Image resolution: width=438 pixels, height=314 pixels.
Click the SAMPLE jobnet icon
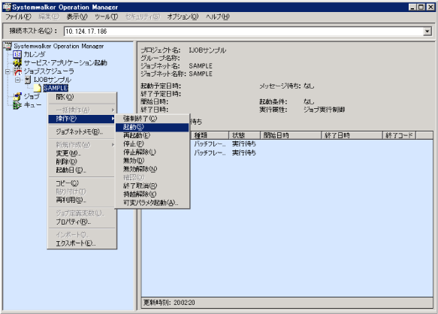coord(37,89)
